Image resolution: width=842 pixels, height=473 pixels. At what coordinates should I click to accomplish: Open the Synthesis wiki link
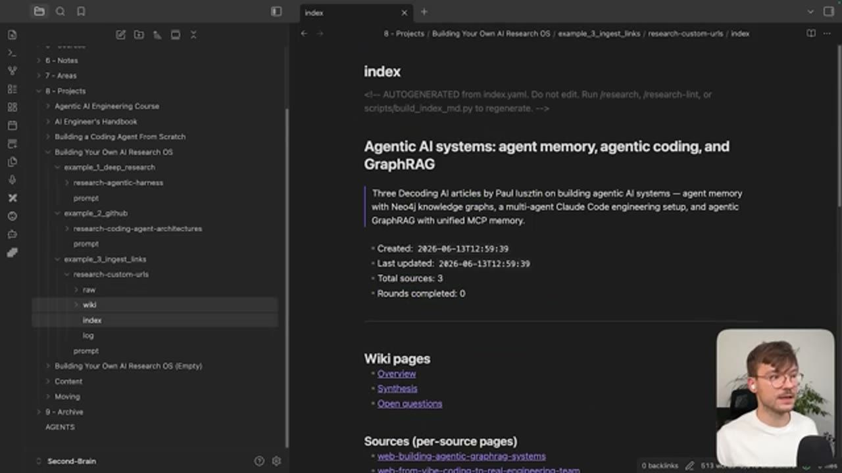pos(397,389)
